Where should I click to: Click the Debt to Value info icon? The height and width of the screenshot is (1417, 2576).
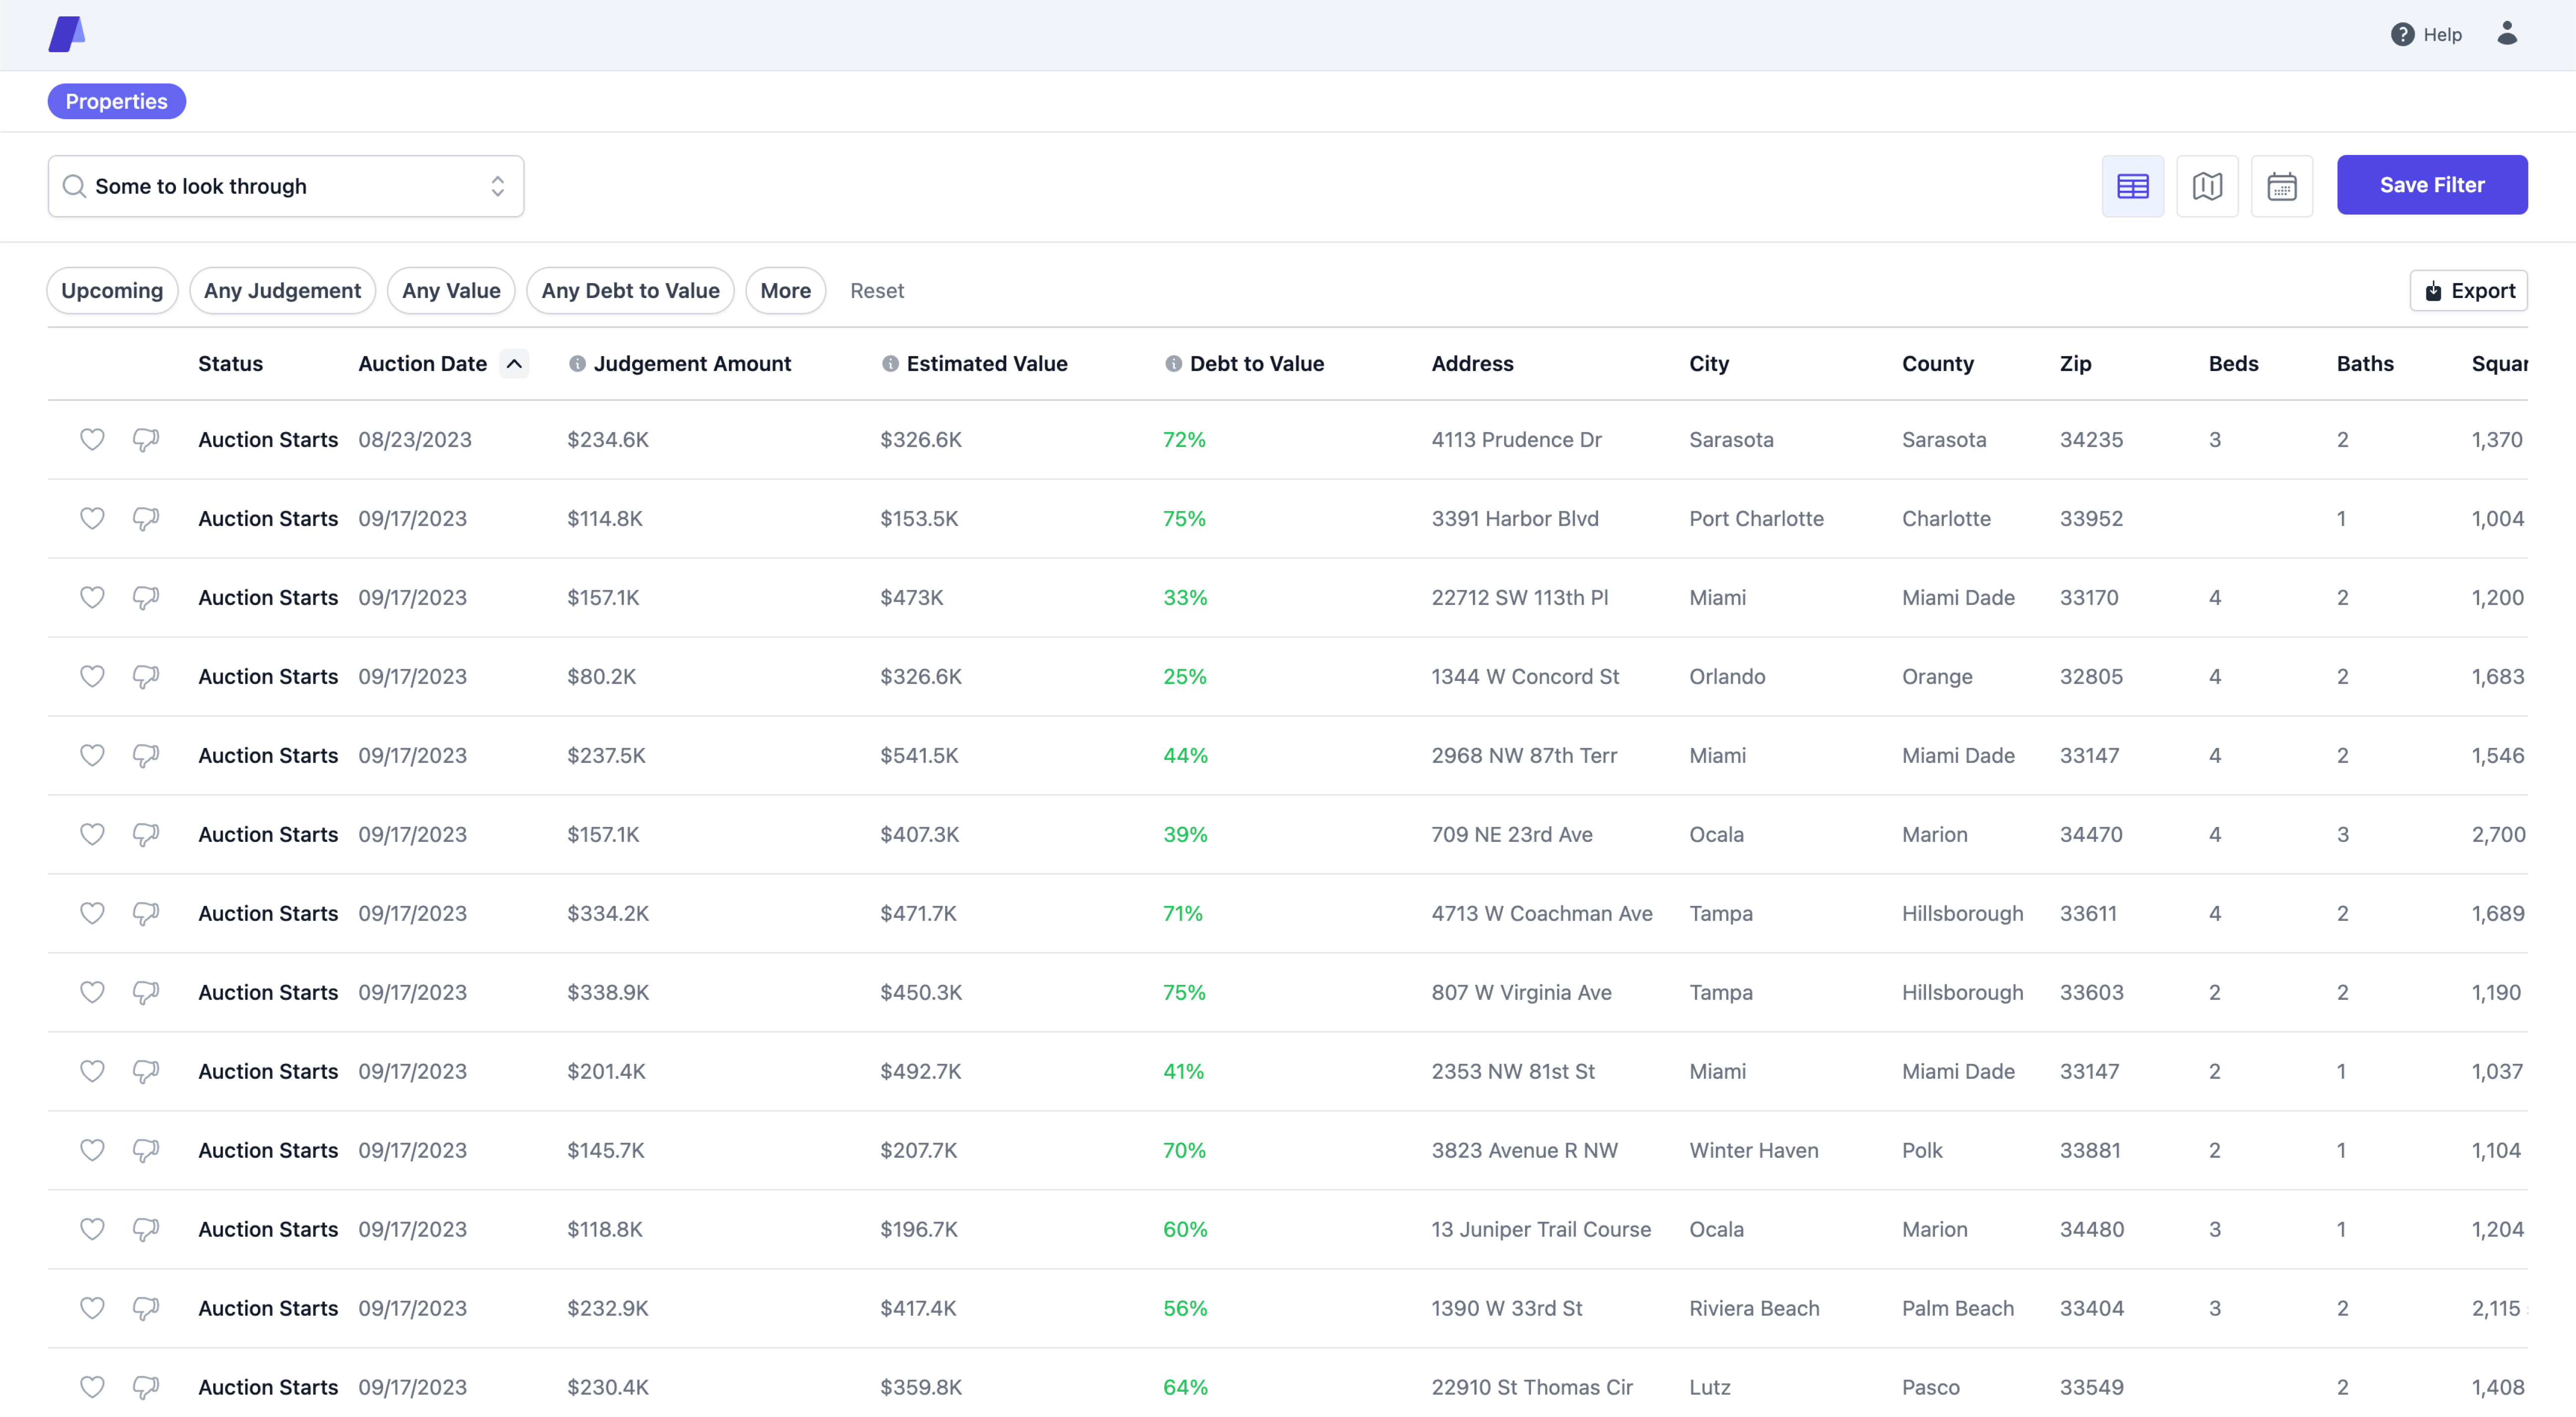coord(1172,364)
